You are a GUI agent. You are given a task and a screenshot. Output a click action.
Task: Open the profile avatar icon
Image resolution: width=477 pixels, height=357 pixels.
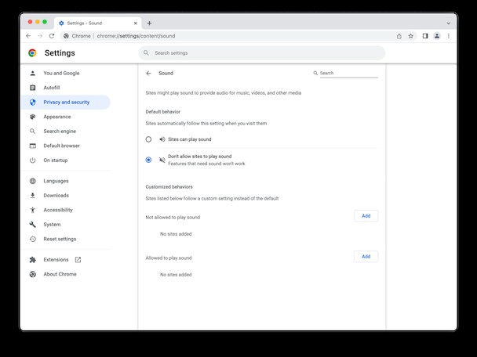(x=437, y=36)
